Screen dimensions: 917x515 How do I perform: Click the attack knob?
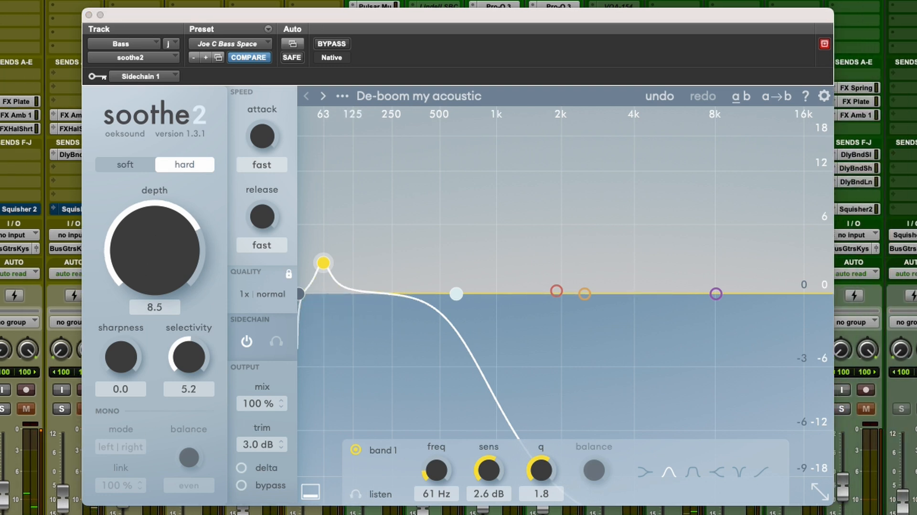coord(262,136)
